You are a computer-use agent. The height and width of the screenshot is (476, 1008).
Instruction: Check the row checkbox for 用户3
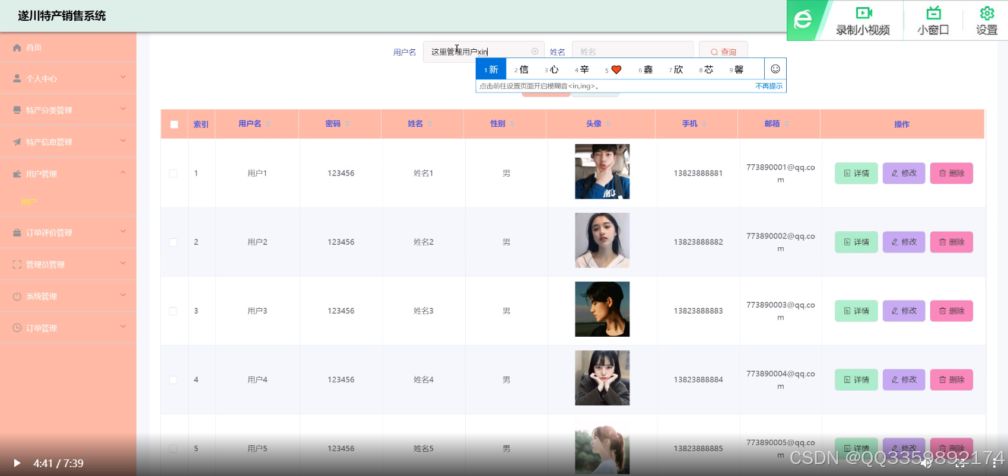point(173,311)
